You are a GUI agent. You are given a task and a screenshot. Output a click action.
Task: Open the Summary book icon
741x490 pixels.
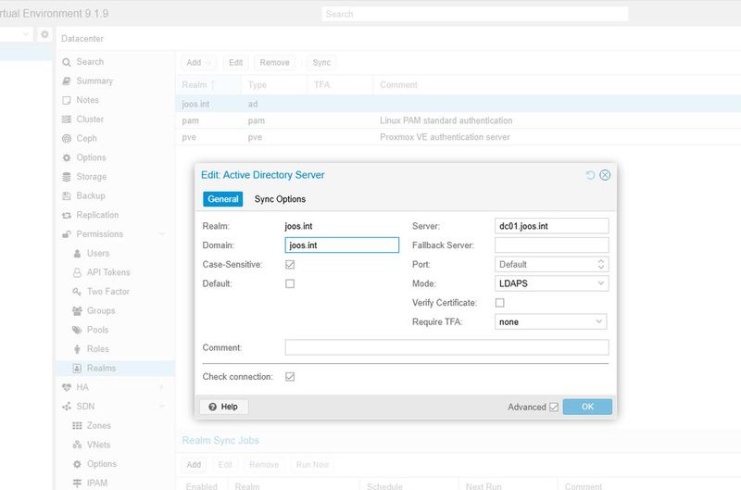[x=67, y=82]
